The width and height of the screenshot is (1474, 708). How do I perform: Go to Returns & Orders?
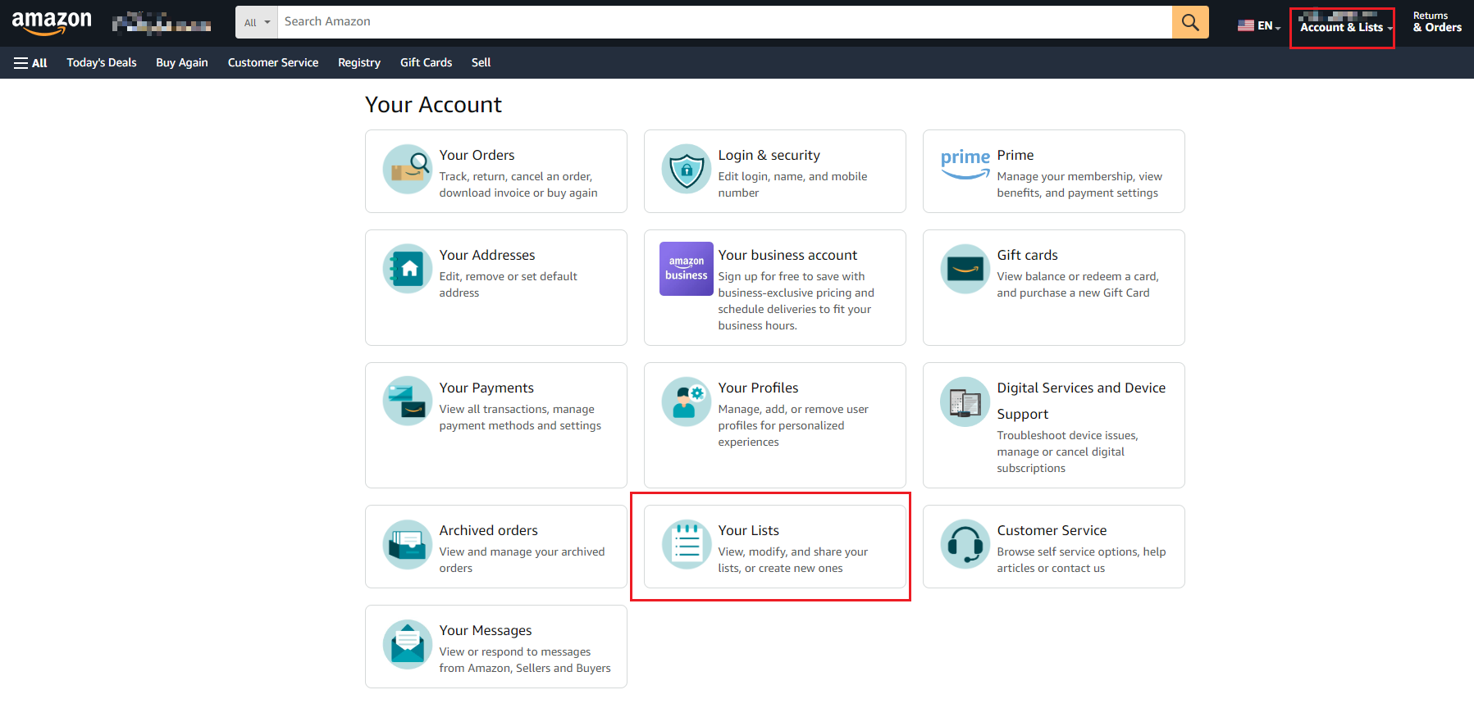tap(1437, 22)
